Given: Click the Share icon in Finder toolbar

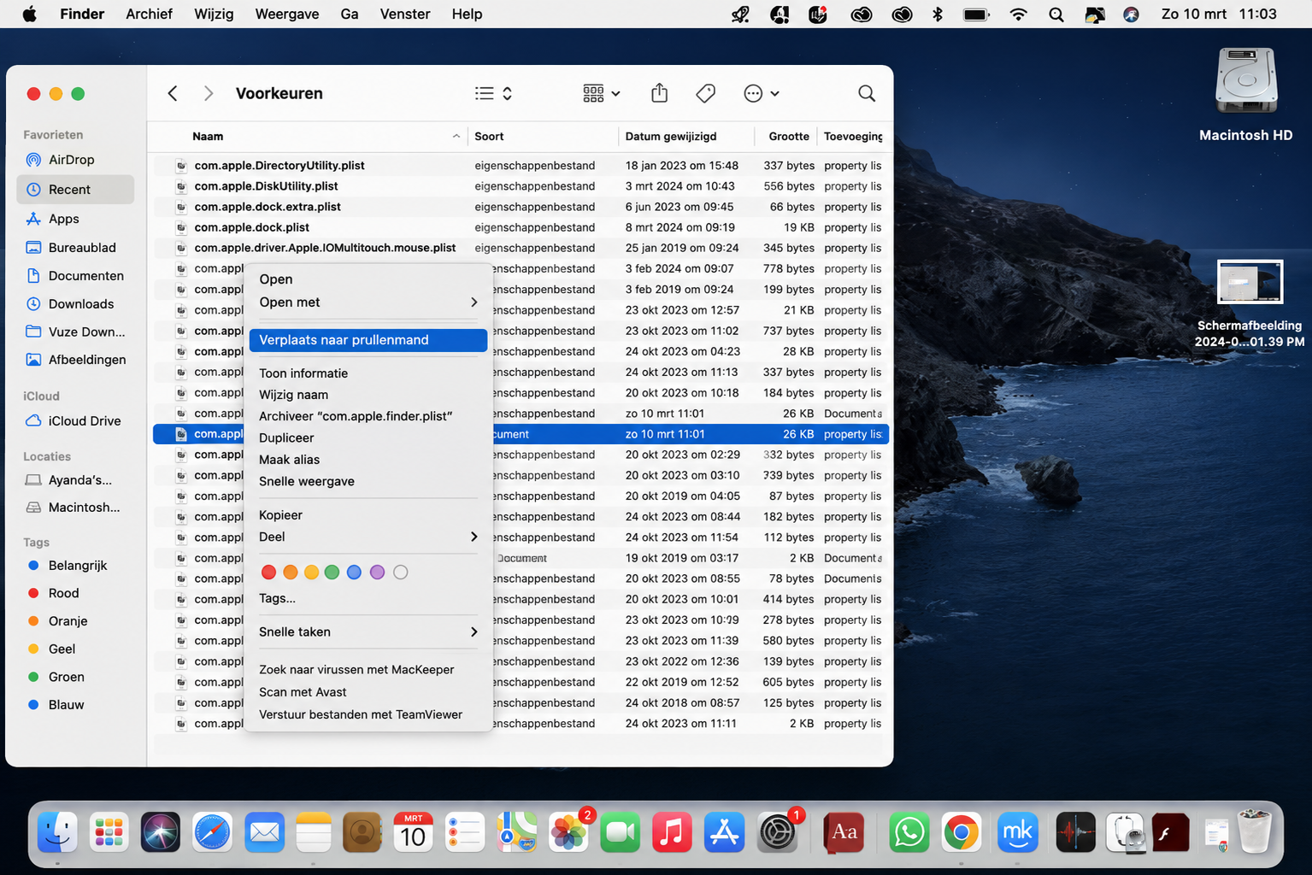Looking at the screenshot, I should (659, 93).
